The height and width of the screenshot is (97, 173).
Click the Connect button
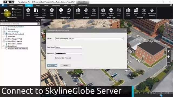click(52, 65)
